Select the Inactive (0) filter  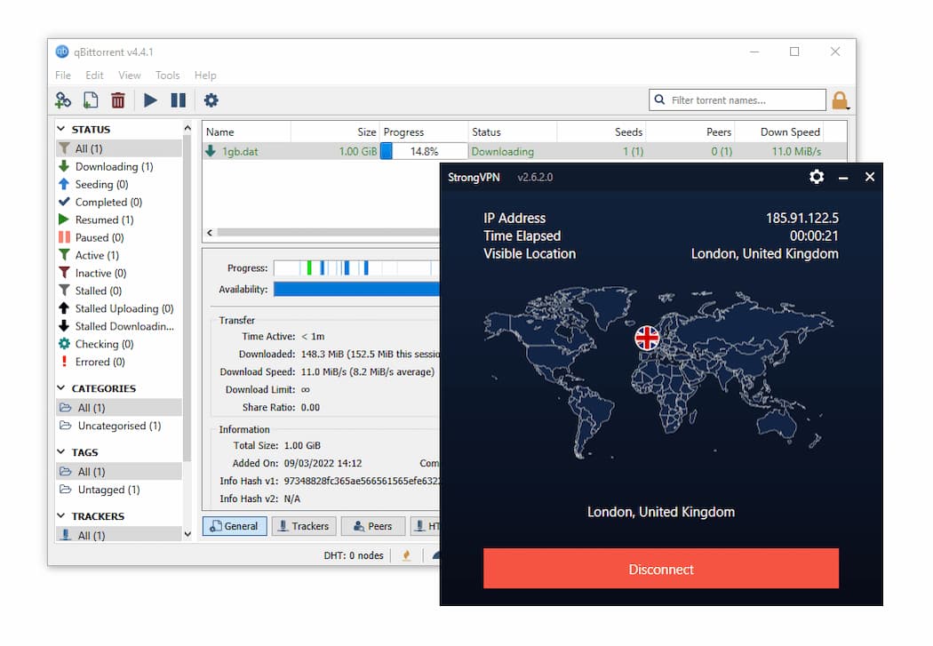click(118, 273)
